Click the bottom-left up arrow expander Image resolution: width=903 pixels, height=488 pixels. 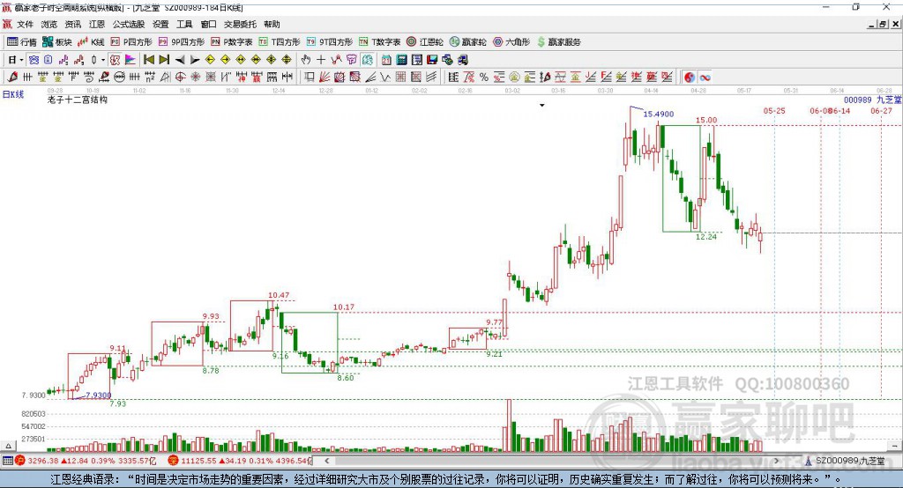click(8, 446)
